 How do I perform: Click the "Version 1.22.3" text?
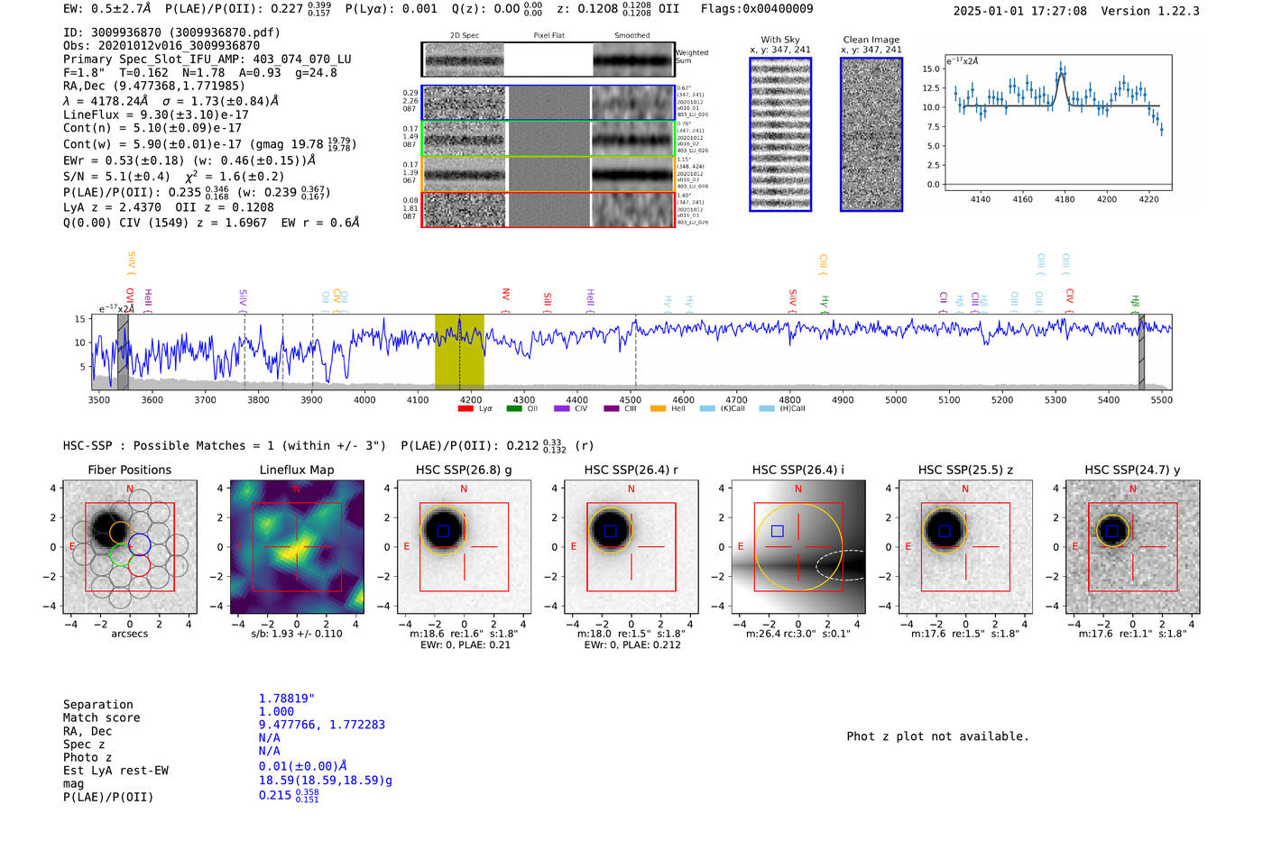1150,12
